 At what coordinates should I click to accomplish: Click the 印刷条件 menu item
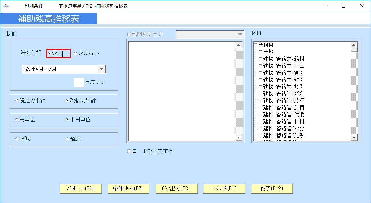[x=34, y=6]
